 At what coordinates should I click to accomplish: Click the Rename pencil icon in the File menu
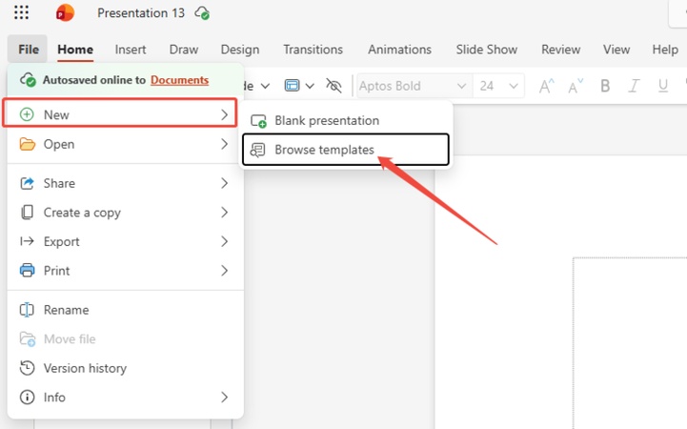coord(27,310)
